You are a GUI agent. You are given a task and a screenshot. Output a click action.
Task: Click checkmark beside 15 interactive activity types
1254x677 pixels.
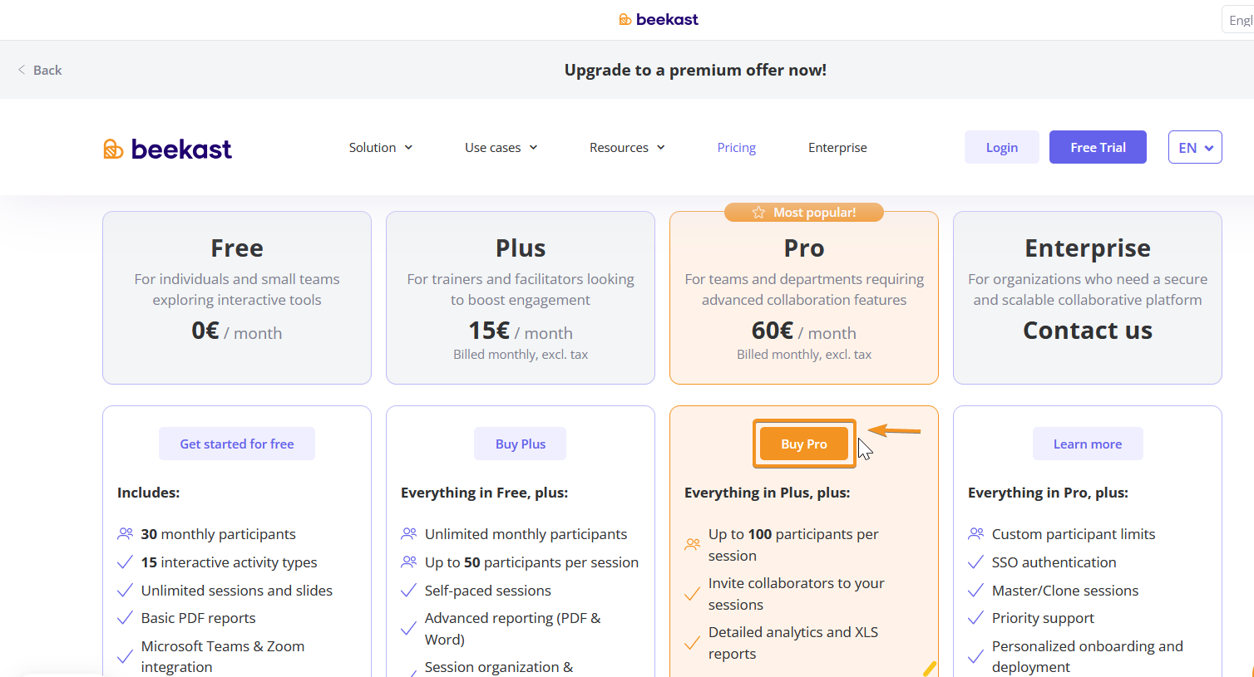pos(126,562)
